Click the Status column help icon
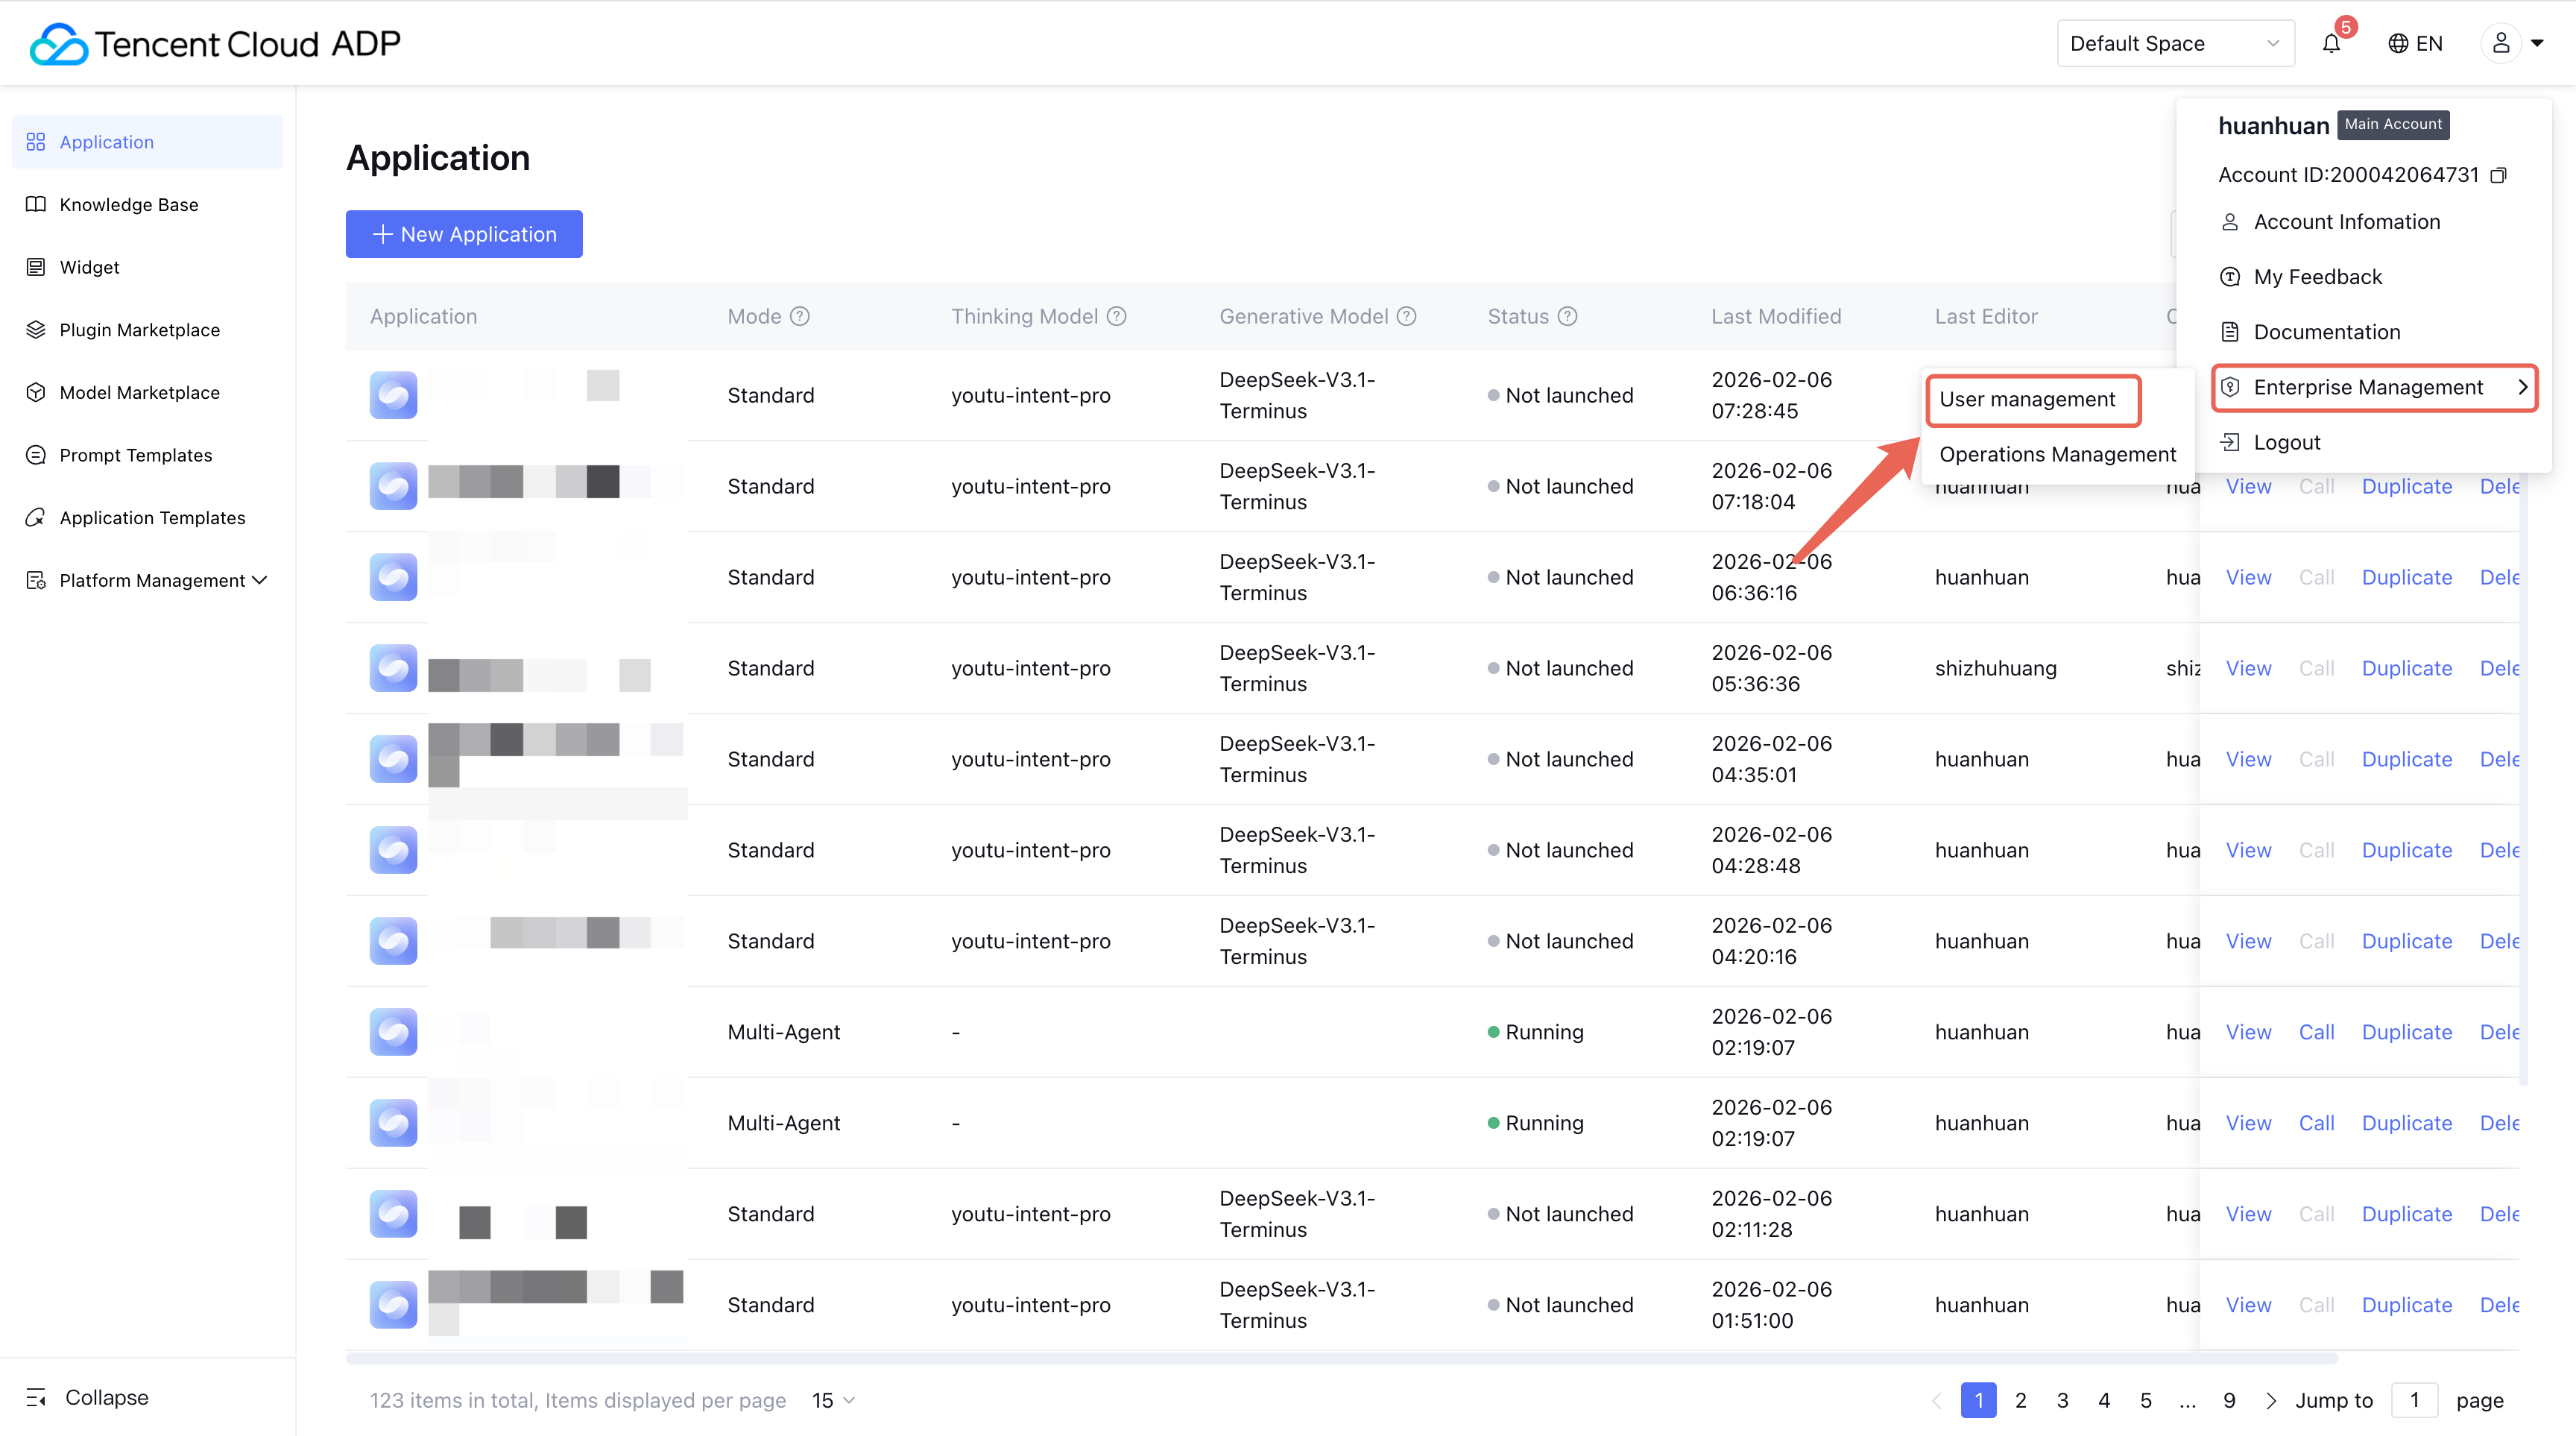This screenshot has width=2576, height=1436. (1567, 316)
